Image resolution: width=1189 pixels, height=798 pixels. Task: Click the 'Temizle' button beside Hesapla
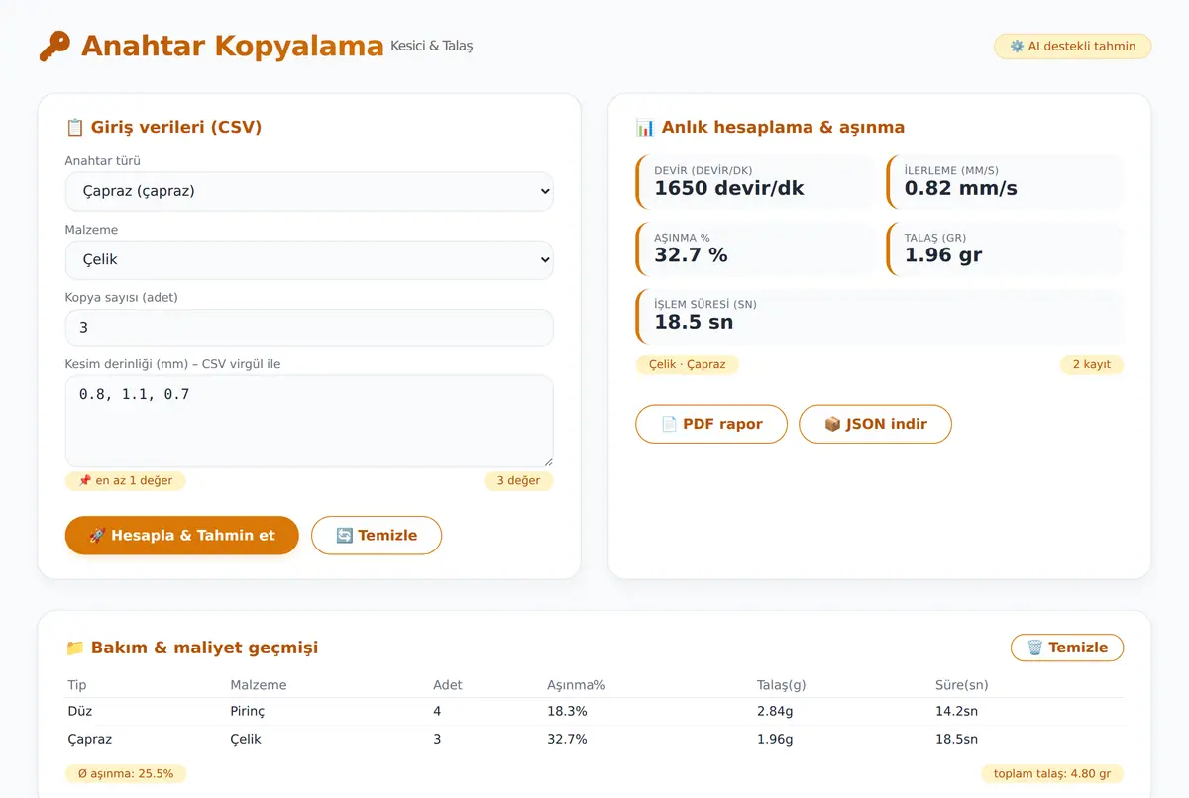pos(377,535)
